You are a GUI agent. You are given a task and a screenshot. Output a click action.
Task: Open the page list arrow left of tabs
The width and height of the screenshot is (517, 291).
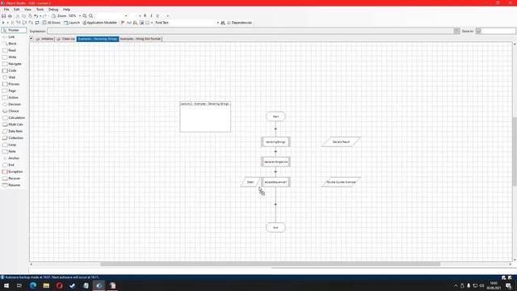pyautogui.click(x=32, y=39)
